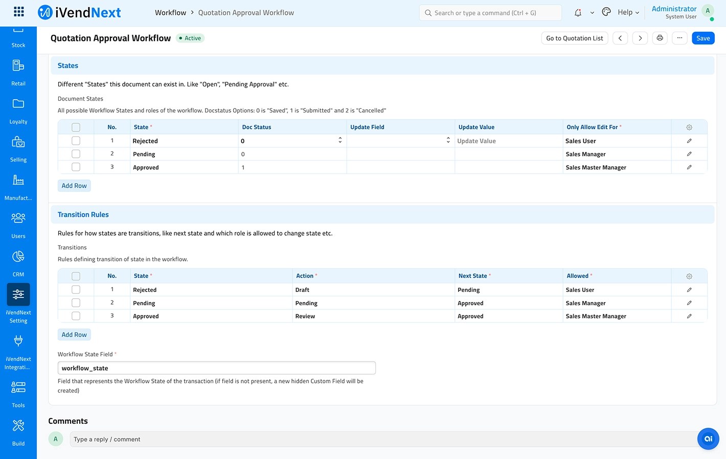Viewport: 726px width, 459px height.
Task: Edit the Pending row in Document States
Action: pyautogui.click(x=689, y=154)
